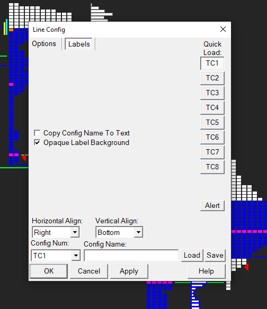Choose TC4 quick load button
Viewport: 267px width, 309px height.
pos(212,107)
